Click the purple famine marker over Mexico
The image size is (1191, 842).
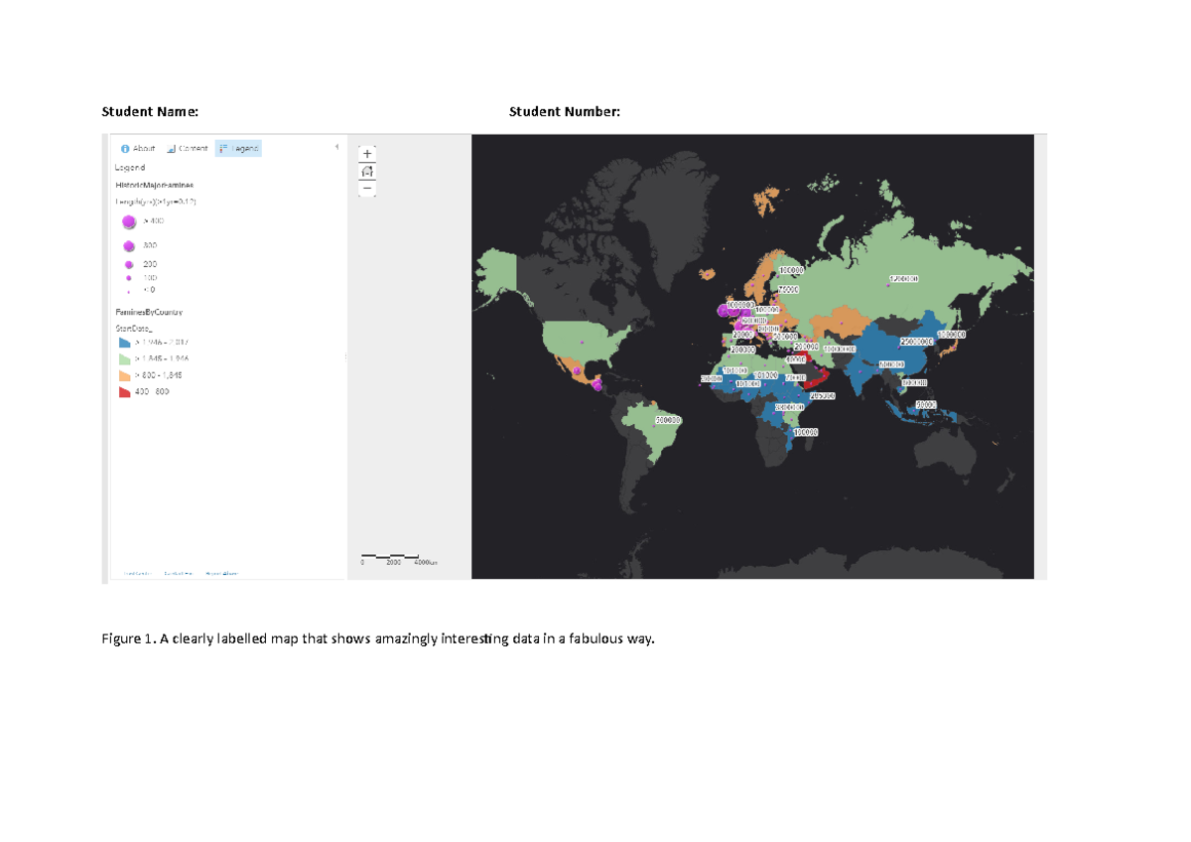(596, 386)
